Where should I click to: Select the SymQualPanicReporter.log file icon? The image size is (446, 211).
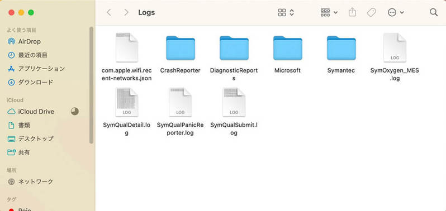pos(181,102)
